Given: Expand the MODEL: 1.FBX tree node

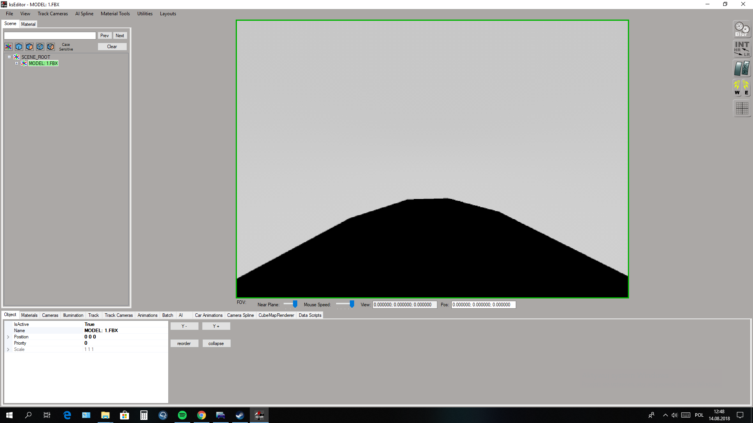Looking at the screenshot, I should [x=16, y=63].
